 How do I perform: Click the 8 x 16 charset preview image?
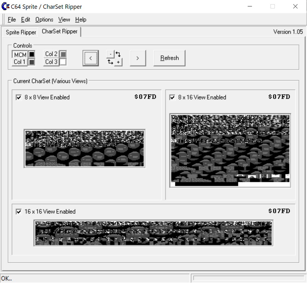(230, 150)
